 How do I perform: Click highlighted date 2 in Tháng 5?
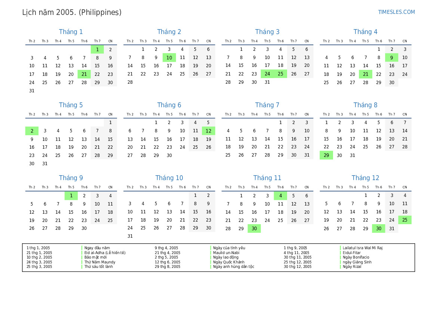point(32,131)
